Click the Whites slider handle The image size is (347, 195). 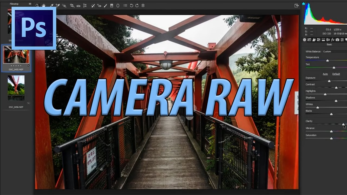(x=317, y=108)
